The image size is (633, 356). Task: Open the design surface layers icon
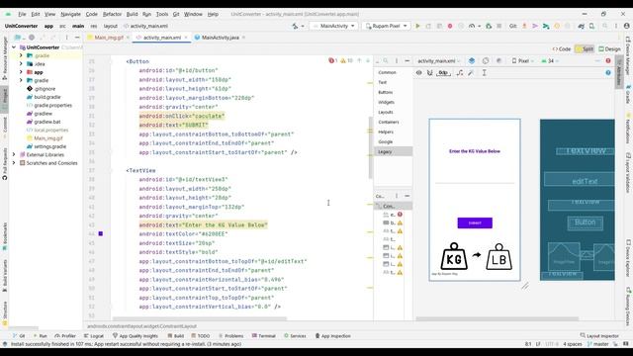[472, 61]
